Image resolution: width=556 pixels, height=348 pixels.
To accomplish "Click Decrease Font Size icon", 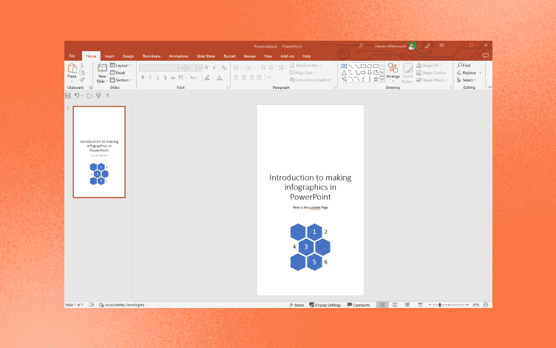I will pyautogui.click(x=214, y=67).
